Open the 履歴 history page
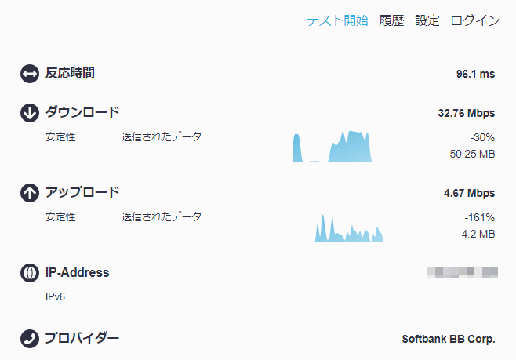 [x=391, y=20]
